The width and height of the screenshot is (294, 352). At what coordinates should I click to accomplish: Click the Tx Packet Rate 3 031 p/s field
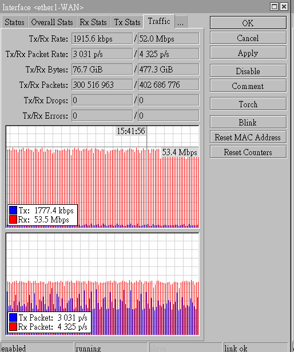click(x=102, y=54)
